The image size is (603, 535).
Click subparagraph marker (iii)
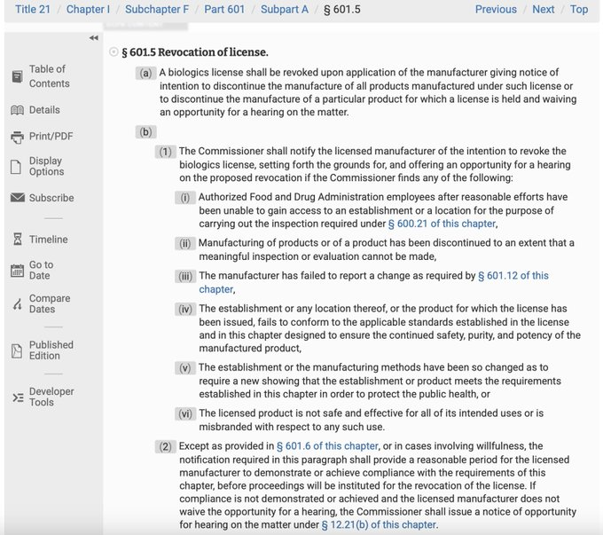pos(185,276)
